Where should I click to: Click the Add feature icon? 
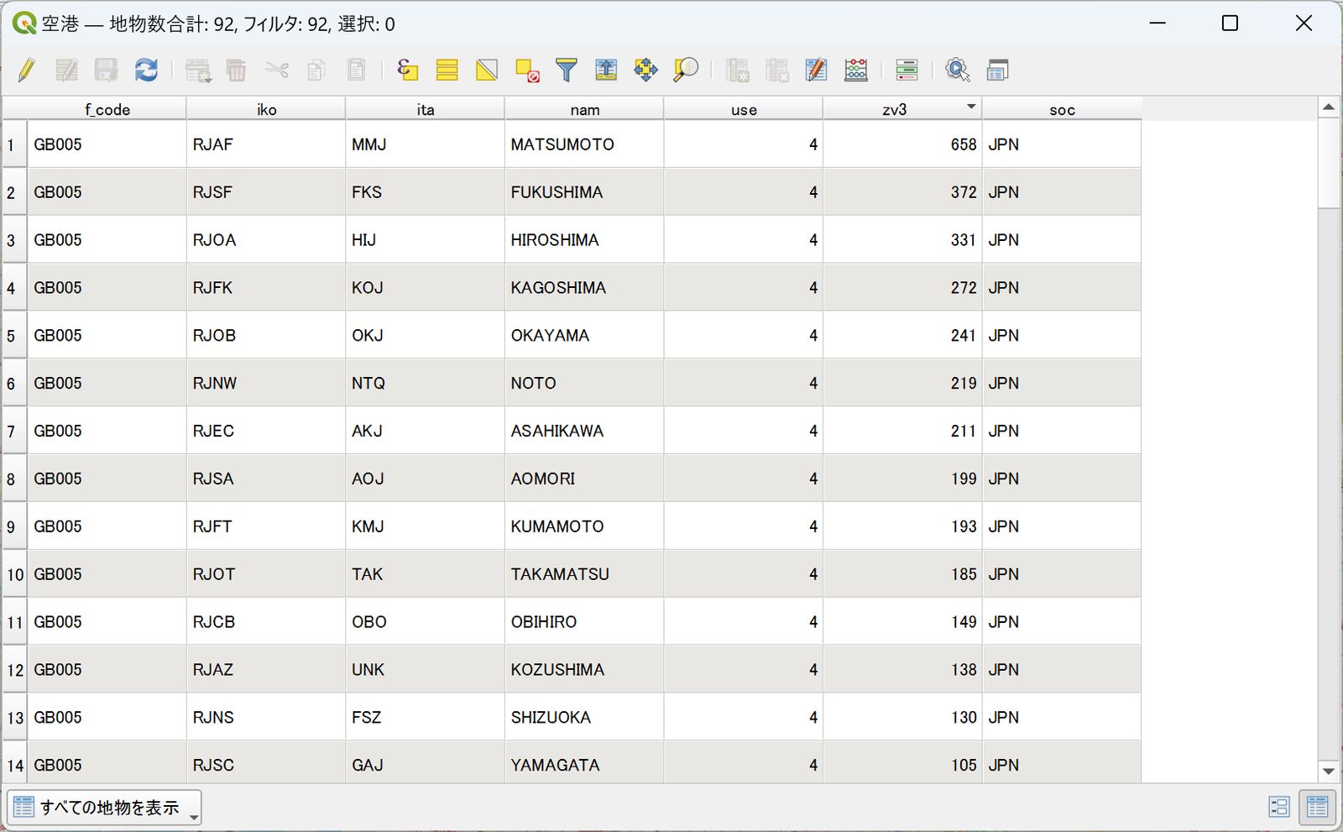pos(198,70)
